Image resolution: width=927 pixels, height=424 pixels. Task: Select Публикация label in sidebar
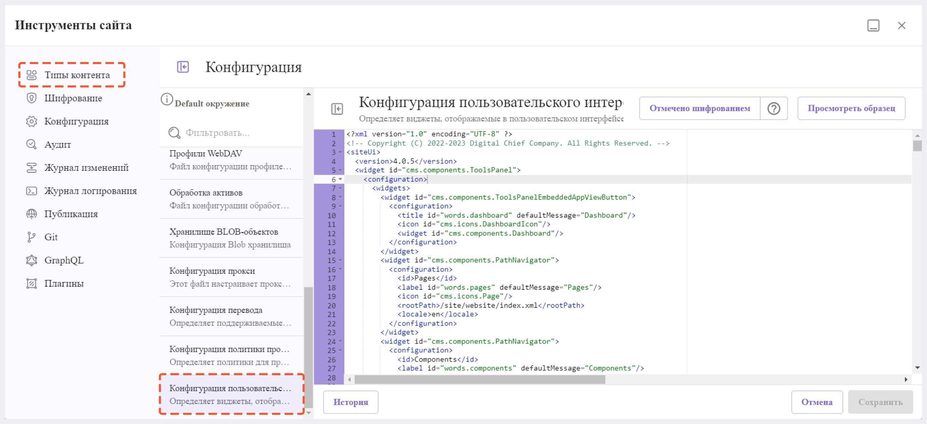click(x=71, y=214)
